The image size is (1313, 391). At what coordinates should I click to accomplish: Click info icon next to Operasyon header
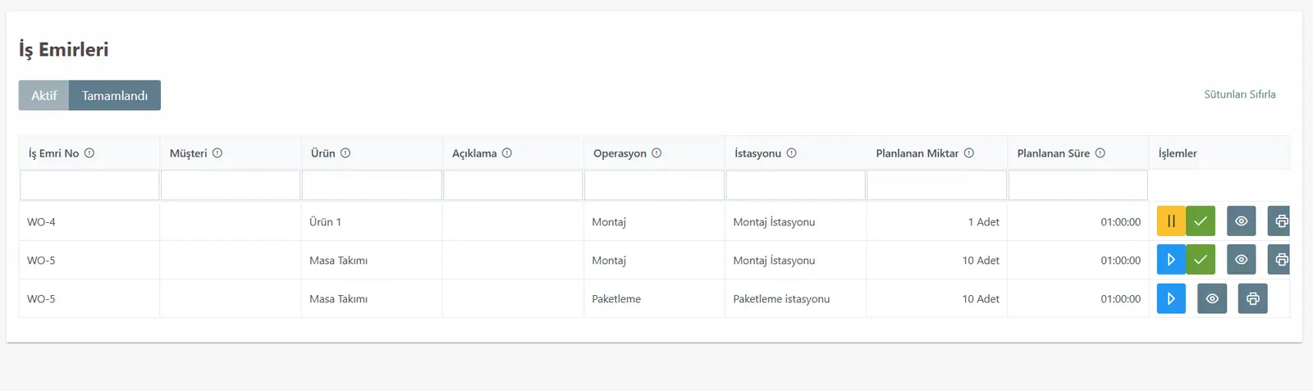tap(656, 153)
